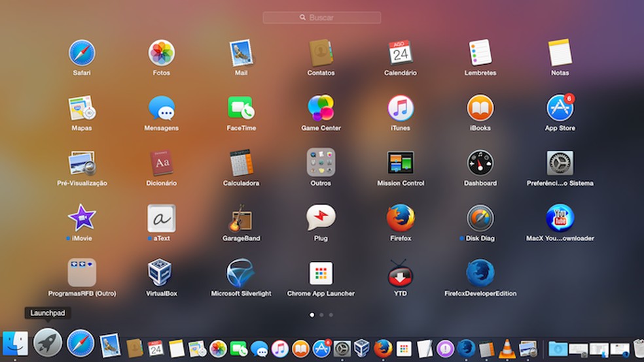This screenshot has height=362, width=644.
Task: Open VLC traffic cone in the Dock
Action: pos(507,348)
